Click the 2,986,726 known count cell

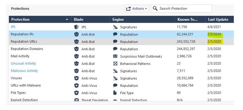[x=184, y=56]
